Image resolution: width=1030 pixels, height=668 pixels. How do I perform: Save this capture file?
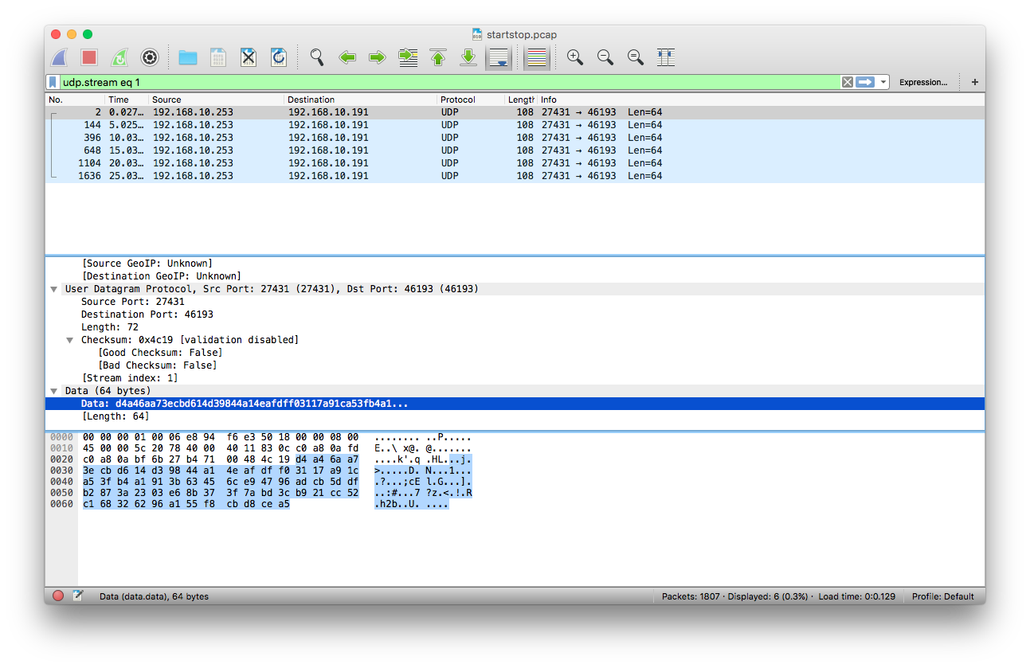point(218,57)
